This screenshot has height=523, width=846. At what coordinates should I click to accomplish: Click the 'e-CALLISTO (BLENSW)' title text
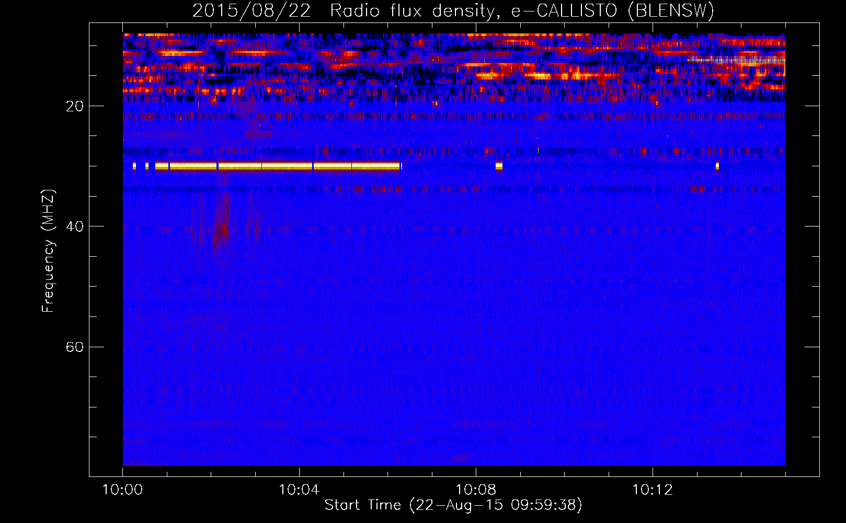[x=613, y=11]
